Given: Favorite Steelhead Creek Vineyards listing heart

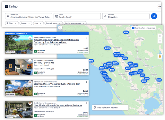Looking at the screenshot, I should click(30, 82).
